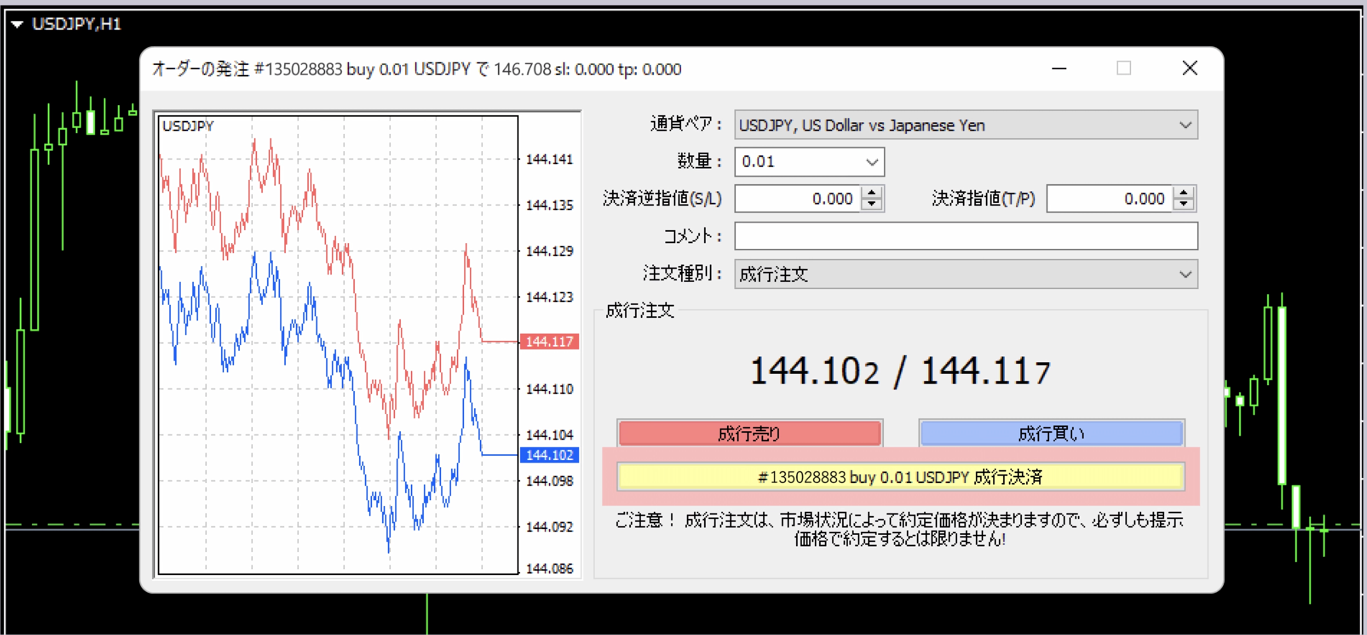Increase stop loss (S/L) value with up arrow
Screen dimensions: 1367x635
pos(871,193)
